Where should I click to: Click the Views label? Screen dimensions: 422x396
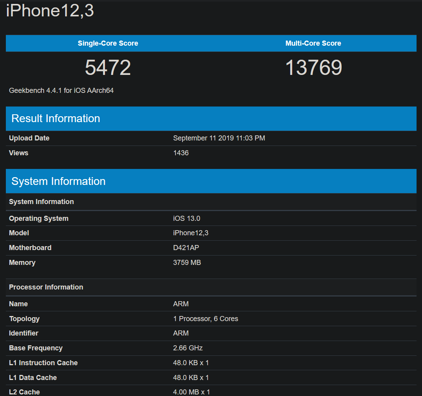[x=19, y=153]
